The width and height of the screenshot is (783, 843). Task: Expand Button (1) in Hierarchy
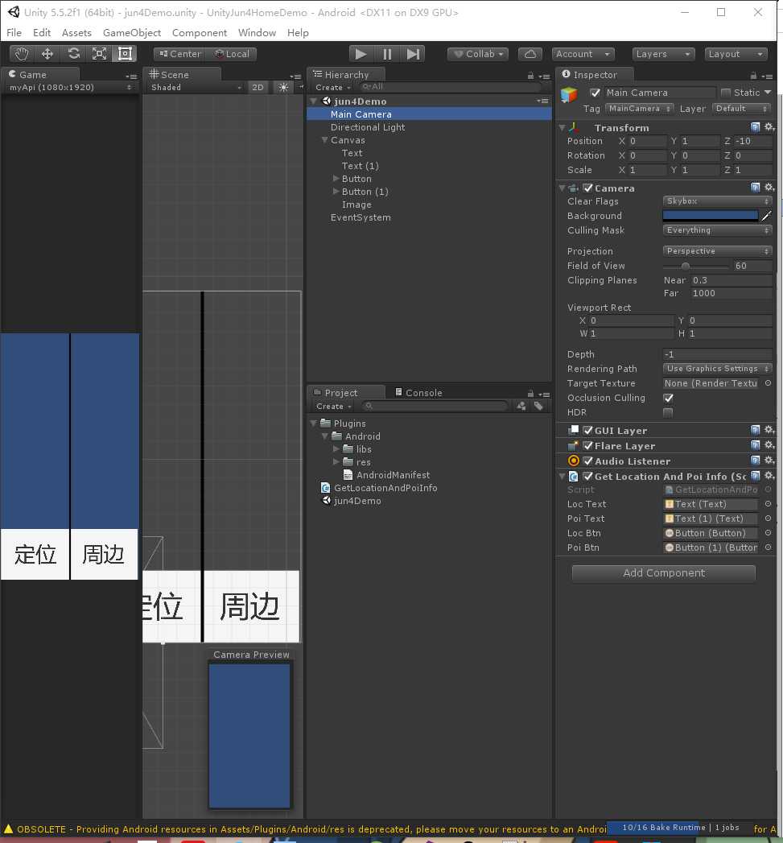[x=336, y=192]
